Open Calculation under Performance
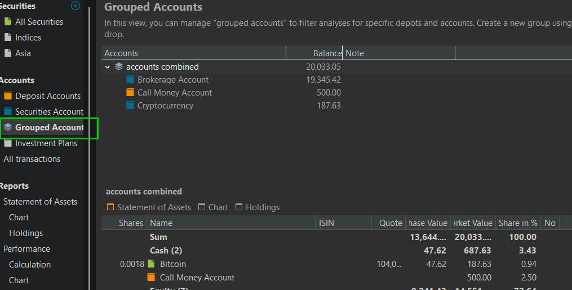This screenshot has height=290, width=572. 30,265
